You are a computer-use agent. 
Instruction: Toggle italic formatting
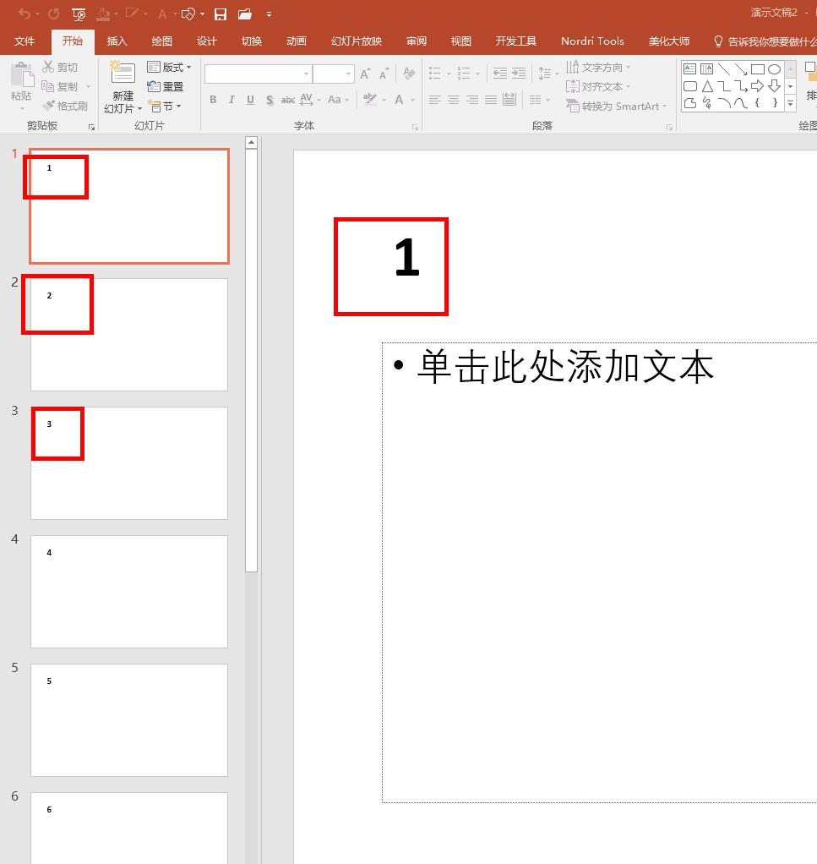231,100
